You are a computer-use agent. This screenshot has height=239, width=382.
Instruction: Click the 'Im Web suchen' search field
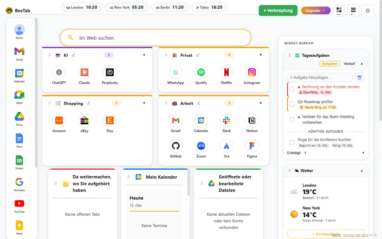tap(155, 38)
